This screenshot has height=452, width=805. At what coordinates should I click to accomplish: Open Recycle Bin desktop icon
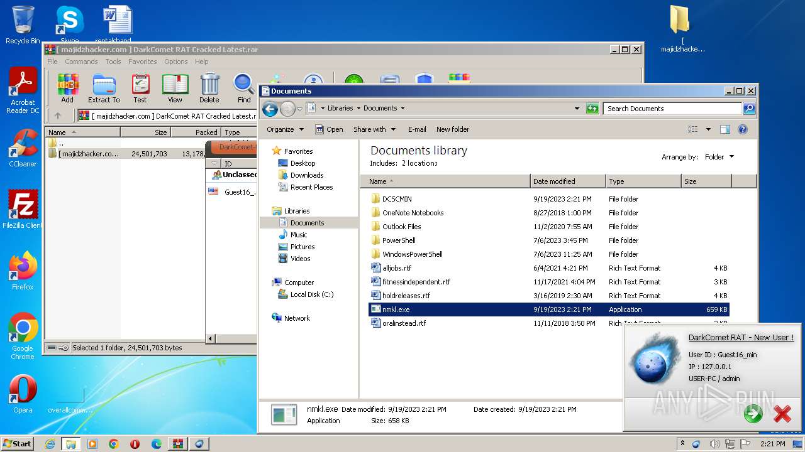23,25
